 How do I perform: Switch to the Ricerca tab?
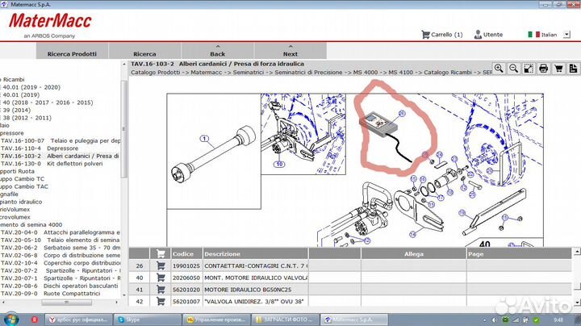pyautogui.click(x=144, y=54)
